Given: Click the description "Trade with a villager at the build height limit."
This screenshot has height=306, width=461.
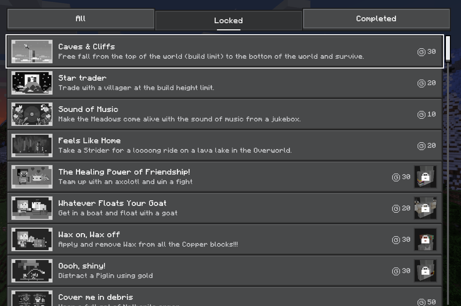Looking at the screenshot, I should point(136,88).
